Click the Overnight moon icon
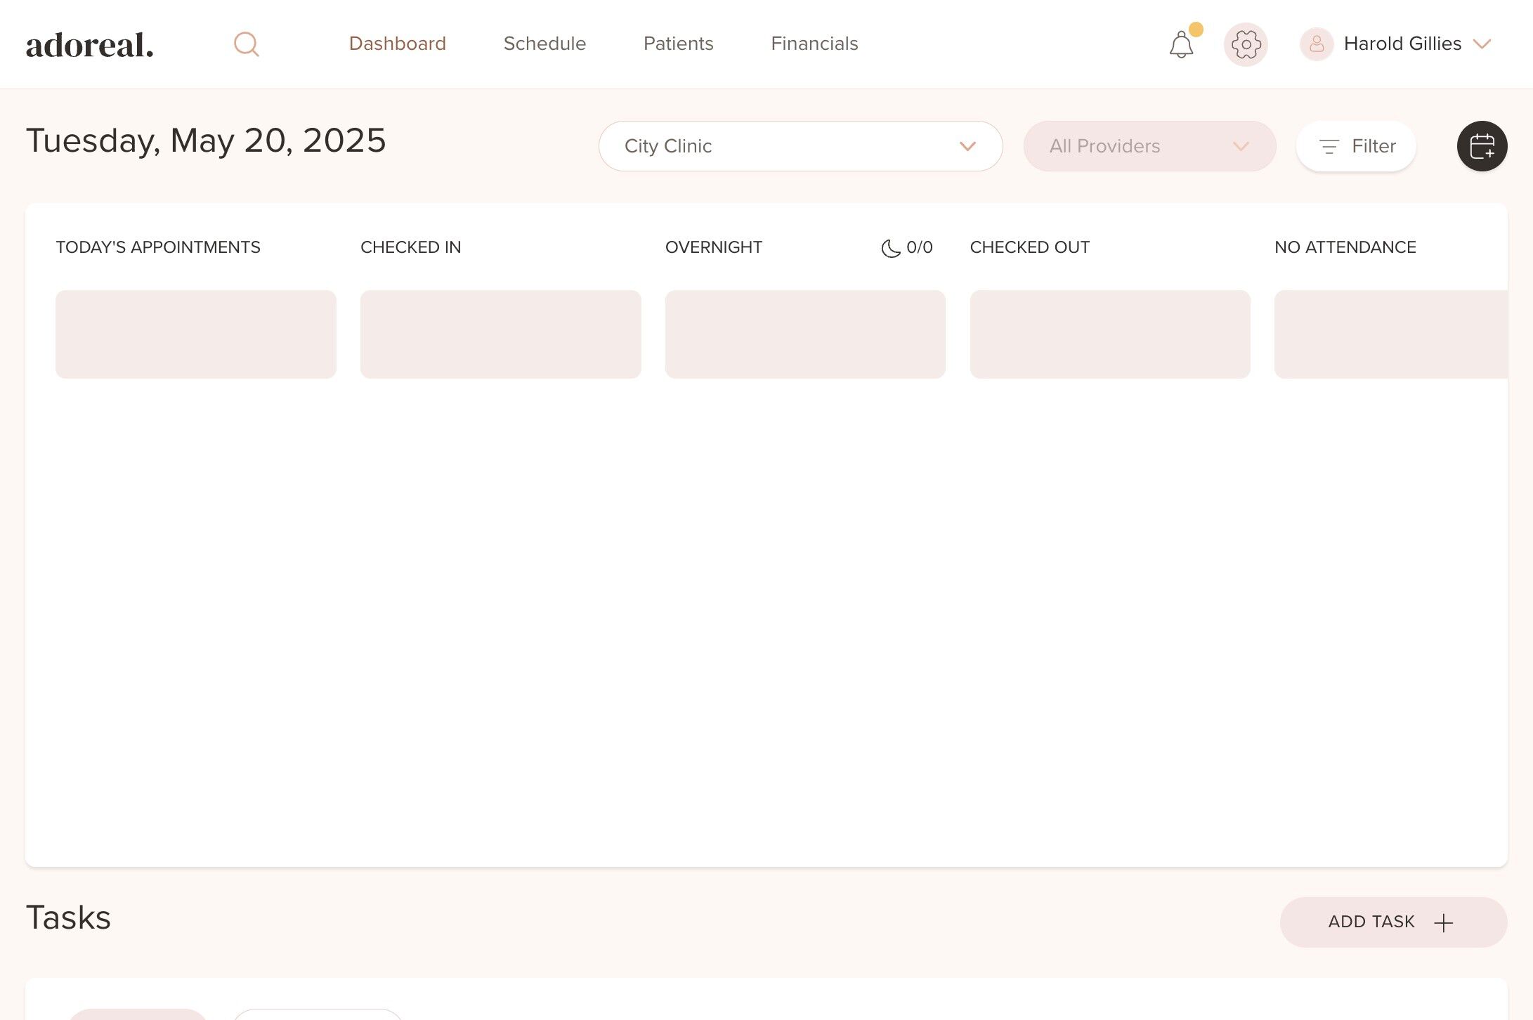The width and height of the screenshot is (1533, 1020). [890, 248]
